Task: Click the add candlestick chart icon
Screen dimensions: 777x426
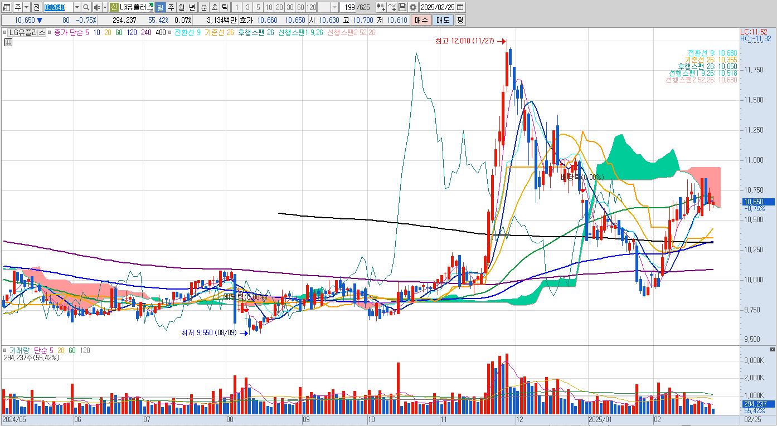Action: pos(381,7)
